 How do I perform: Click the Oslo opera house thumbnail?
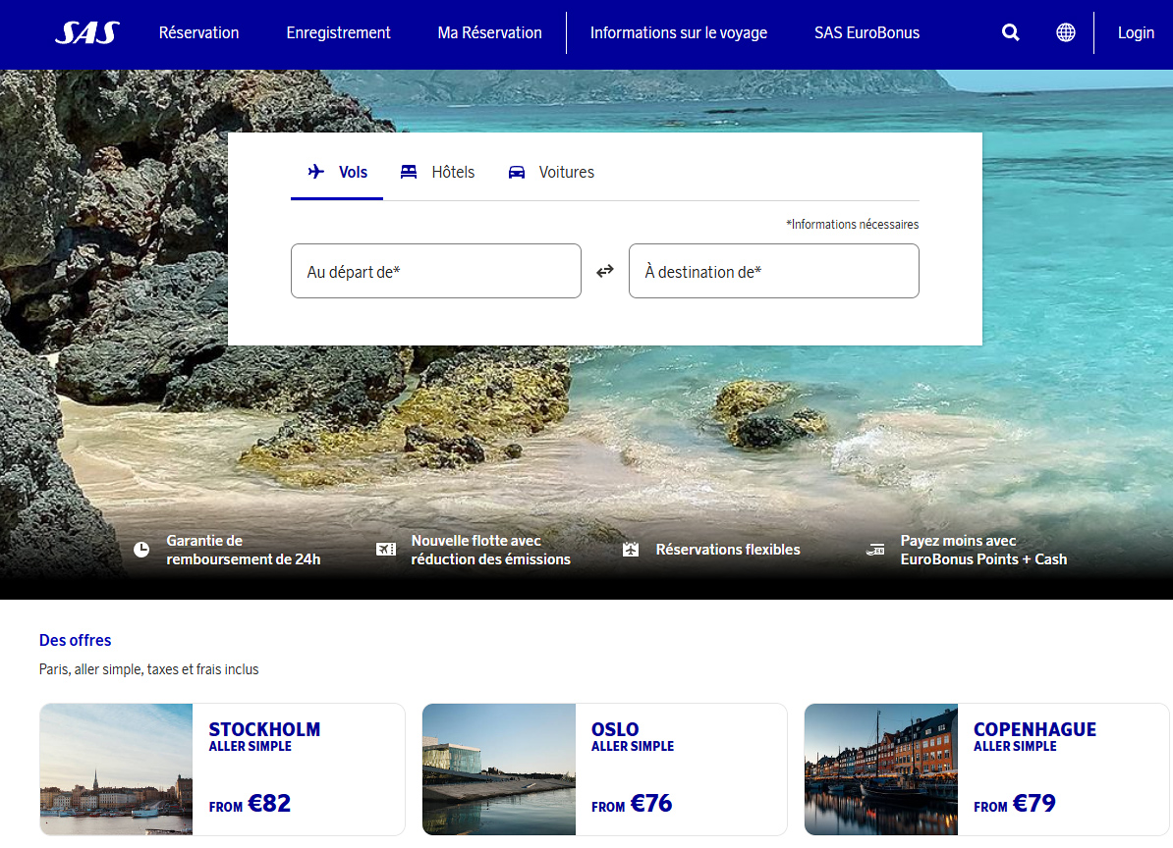498,768
